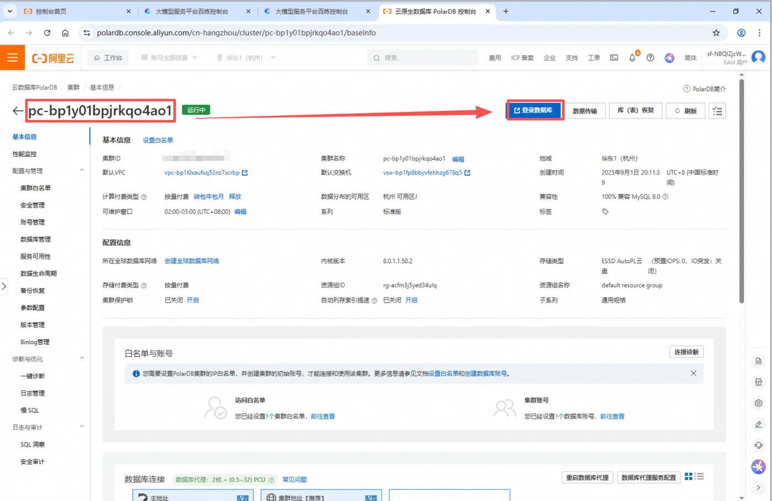The height and width of the screenshot is (501, 772).
Task: Open the user avatar menu
Action: [759, 57]
